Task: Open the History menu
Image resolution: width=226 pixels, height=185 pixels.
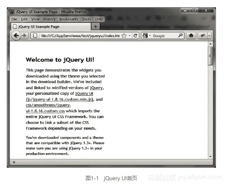Action: click(x=49, y=19)
